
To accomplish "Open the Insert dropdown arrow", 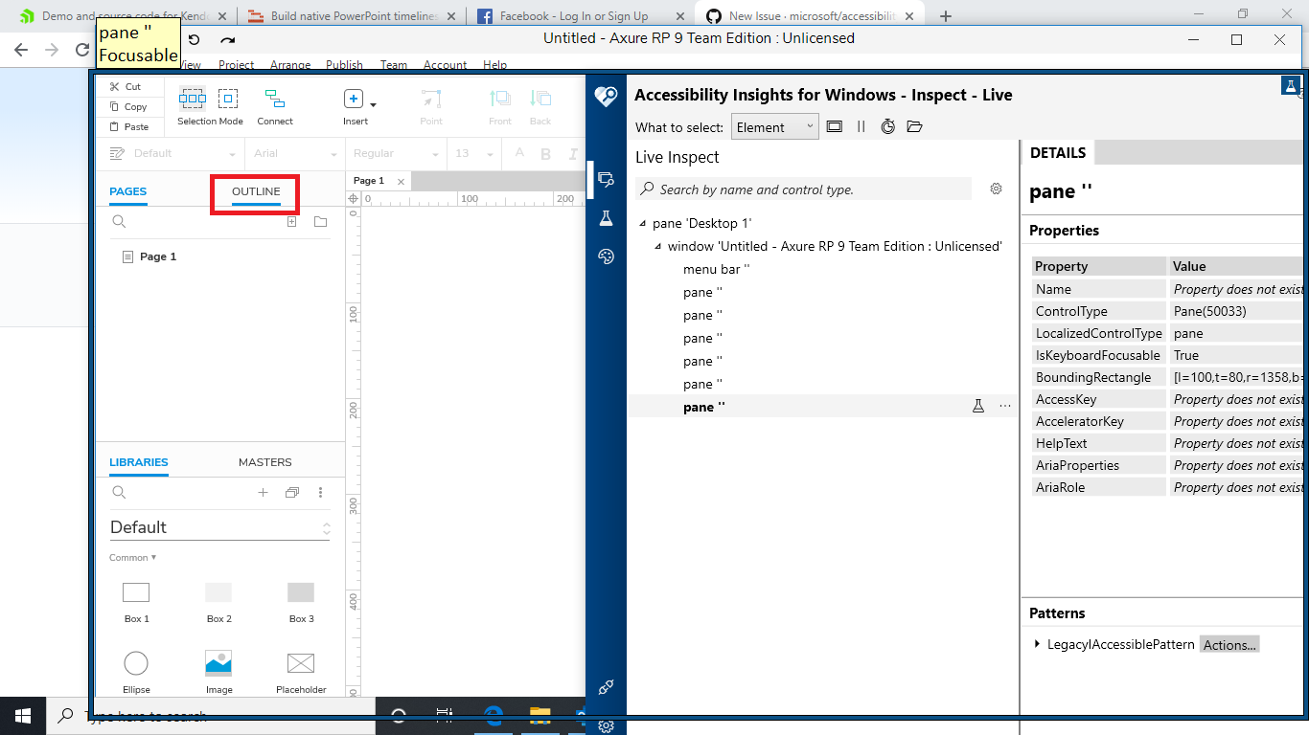I will tap(373, 104).
